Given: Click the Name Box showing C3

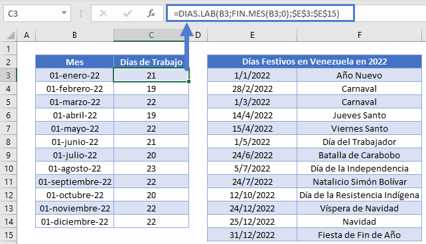Looking at the screenshot, I should pyautogui.click(x=37, y=13).
